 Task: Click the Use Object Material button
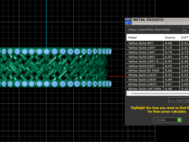pyautogui.click(x=179, y=100)
